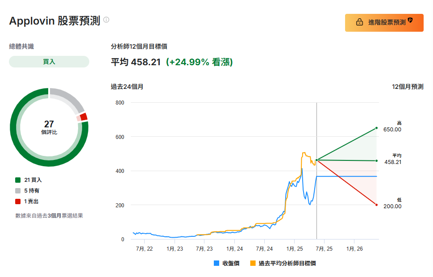
Task: Click the green 買入 consensus badge
Action: click(x=49, y=62)
